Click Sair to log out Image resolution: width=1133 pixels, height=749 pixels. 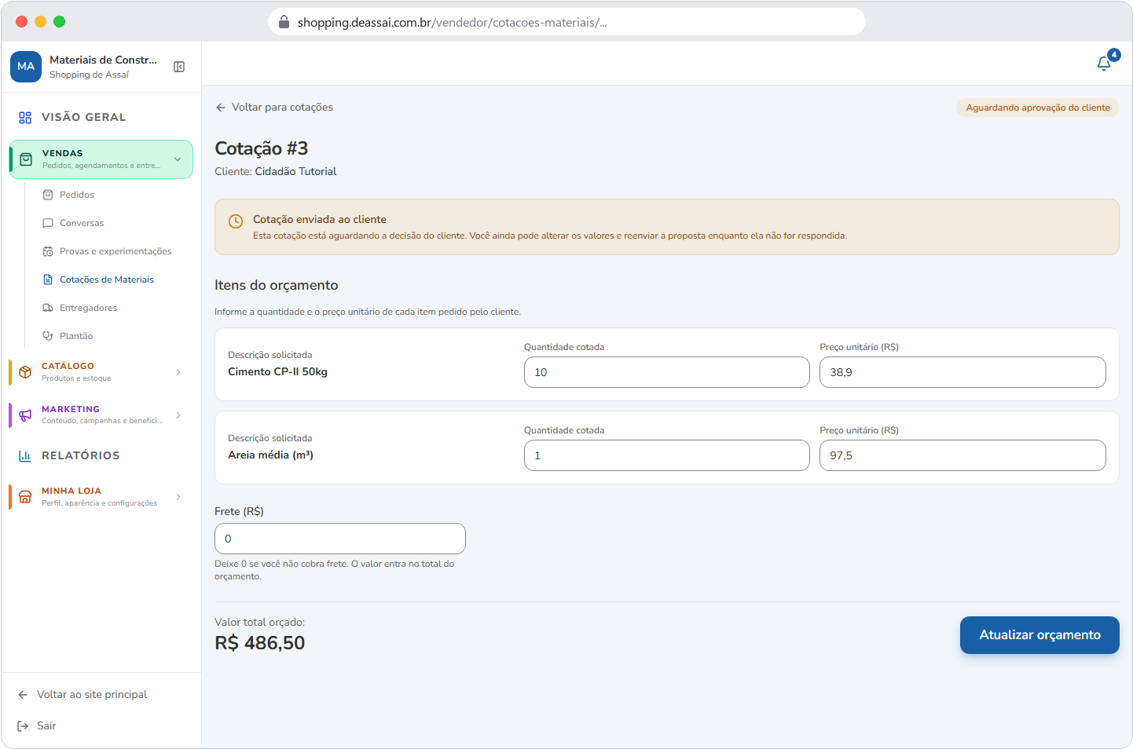point(46,726)
